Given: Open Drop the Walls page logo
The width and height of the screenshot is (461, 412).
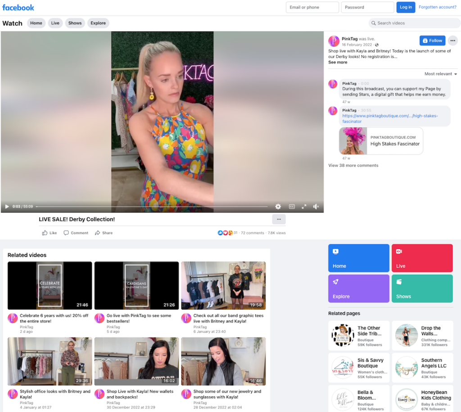Looking at the screenshot, I should pos(407,335).
